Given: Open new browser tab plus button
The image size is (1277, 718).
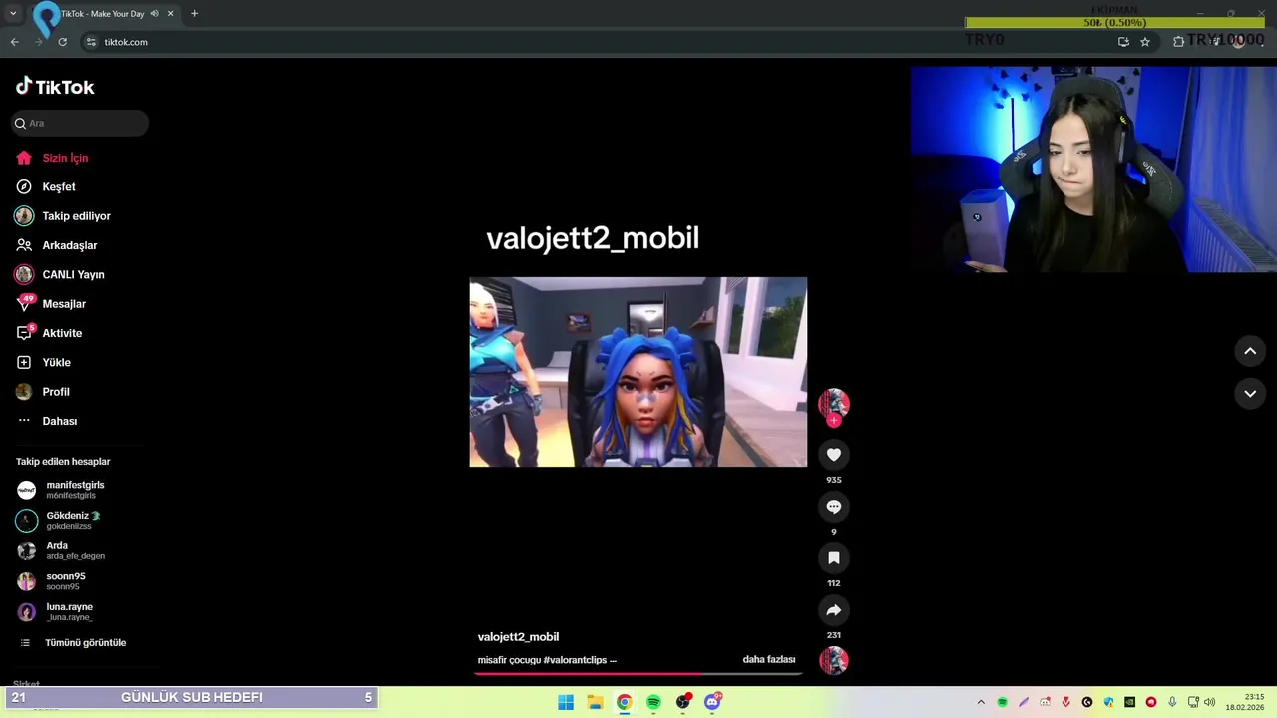Looking at the screenshot, I should pyautogui.click(x=194, y=14).
